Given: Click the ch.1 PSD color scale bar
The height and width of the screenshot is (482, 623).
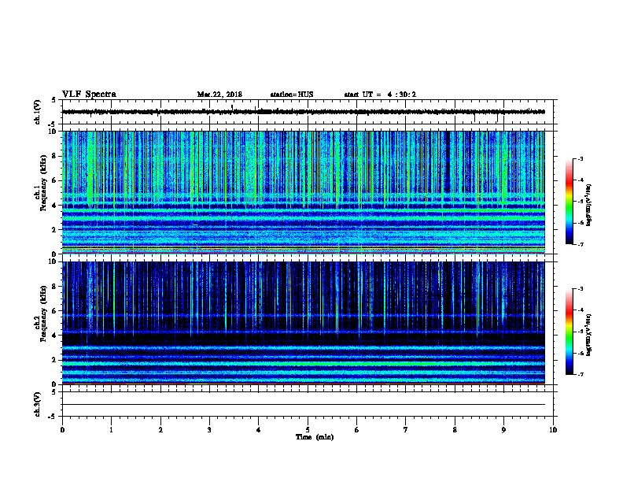Looking at the screenshot, I should coord(569,202).
